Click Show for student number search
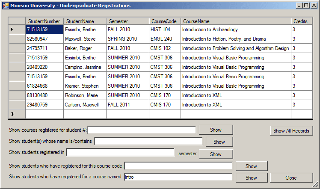The image size is (320, 189). point(216,130)
